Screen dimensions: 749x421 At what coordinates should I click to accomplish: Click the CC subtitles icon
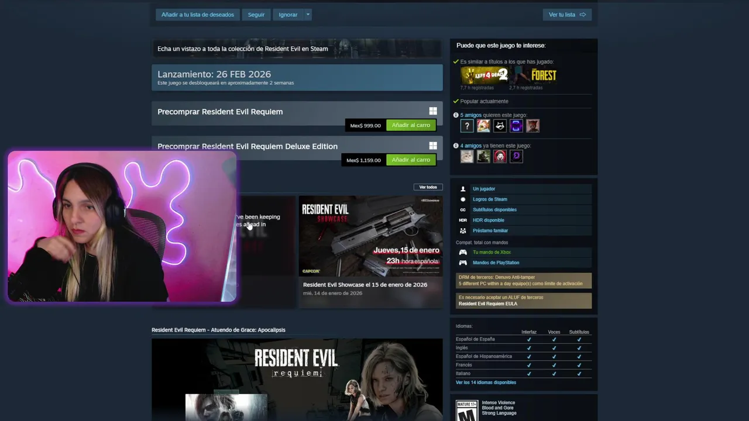pyautogui.click(x=463, y=210)
